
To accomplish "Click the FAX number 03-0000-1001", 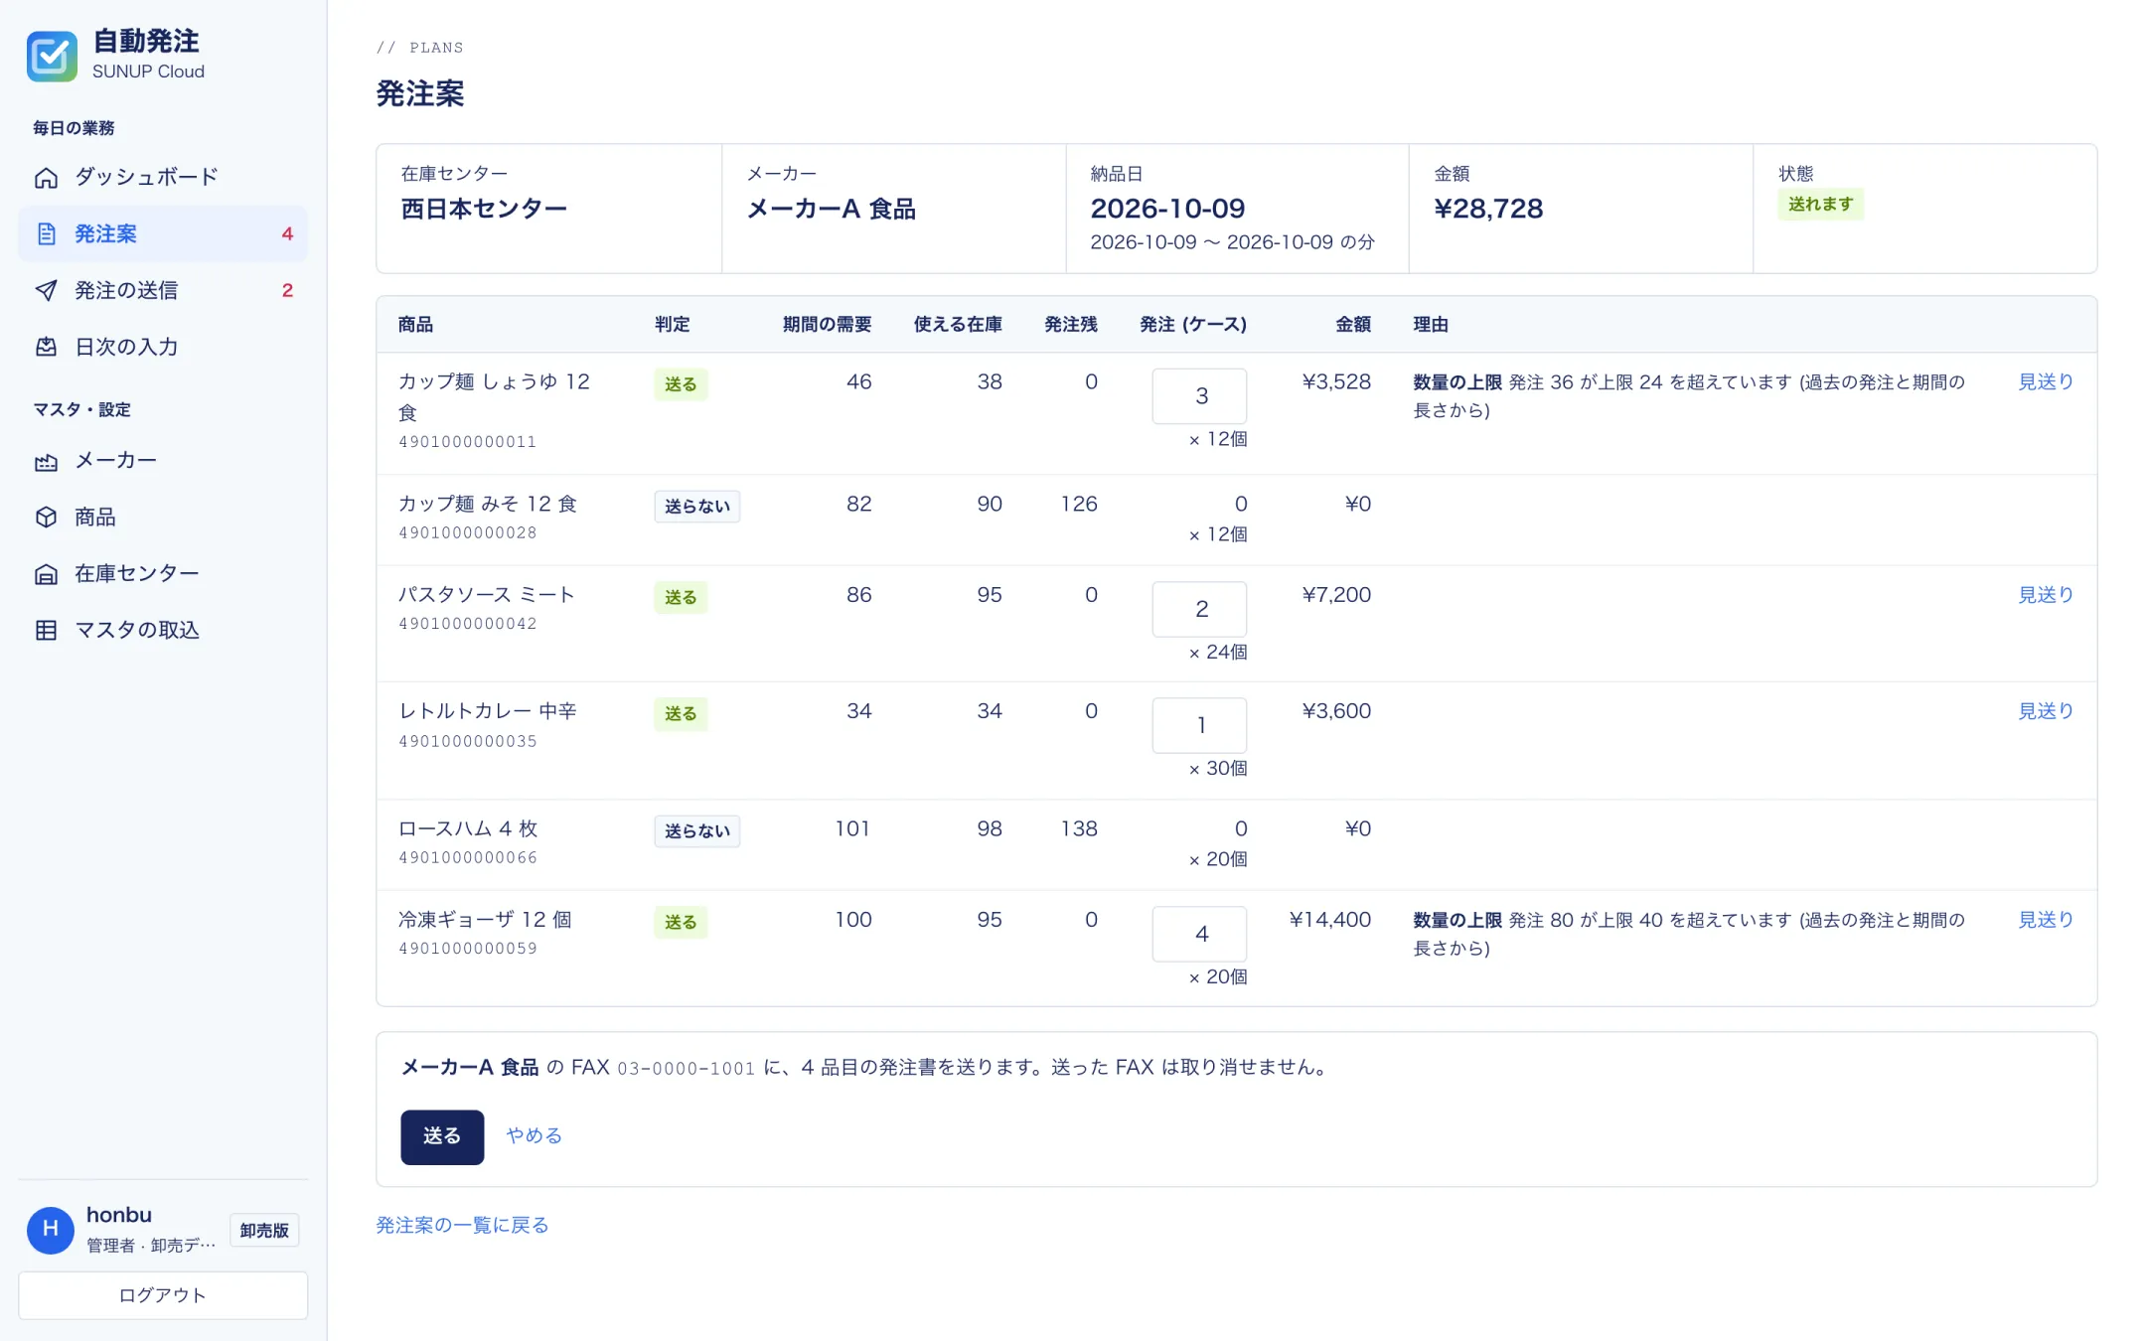I will [x=687, y=1069].
